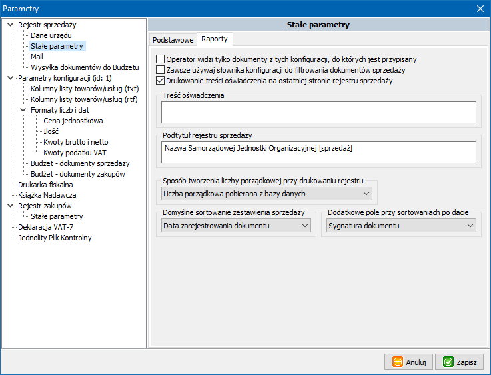Viewport: 491px width, 375px height.
Task: Collapse the Rejestr sprzedaży tree node
Action: point(10,25)
